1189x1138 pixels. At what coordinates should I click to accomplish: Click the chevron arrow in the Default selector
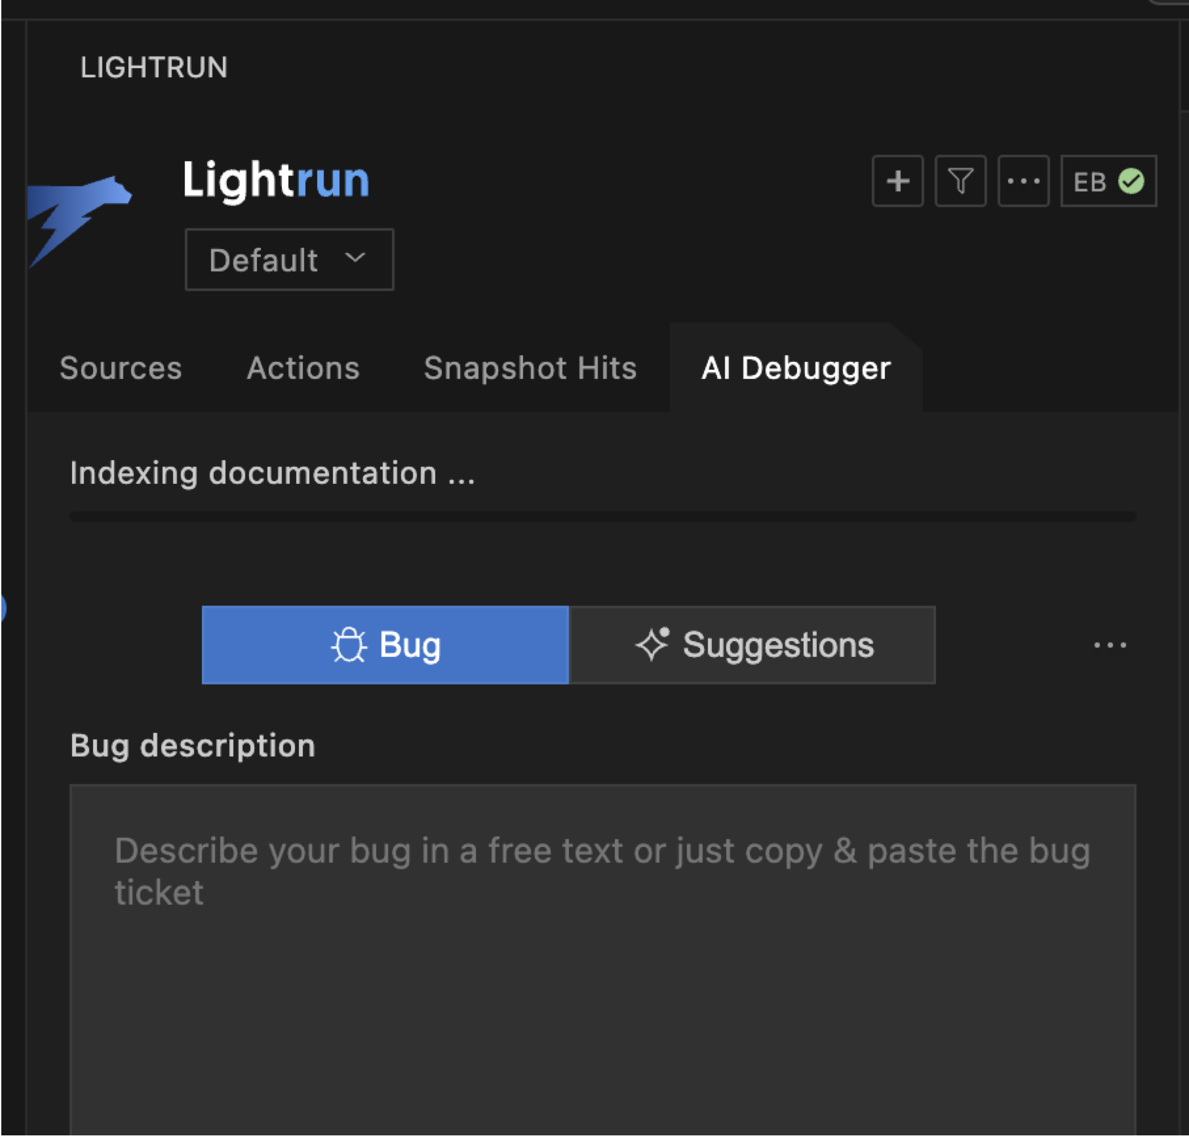click(x=355, y=258)
